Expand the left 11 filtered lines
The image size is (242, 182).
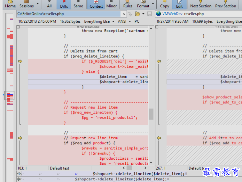18,27
